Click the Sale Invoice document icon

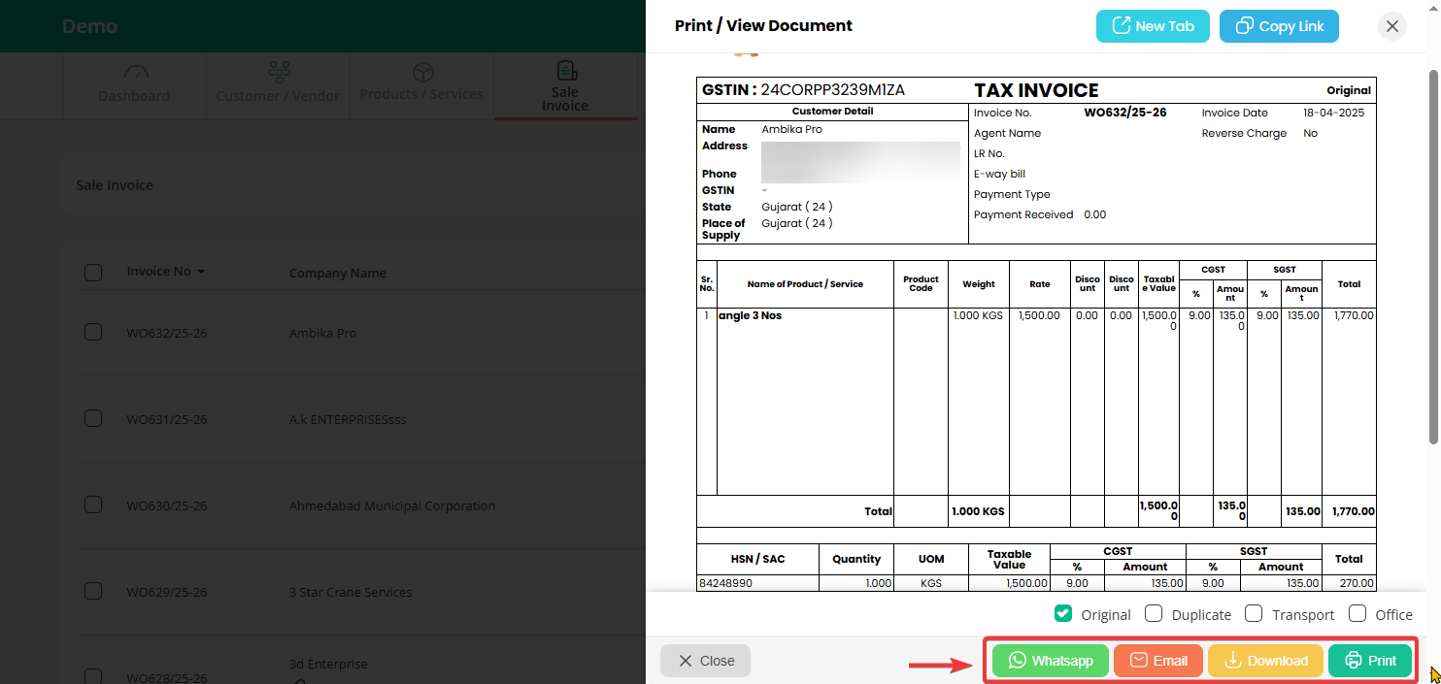[566, 71]
